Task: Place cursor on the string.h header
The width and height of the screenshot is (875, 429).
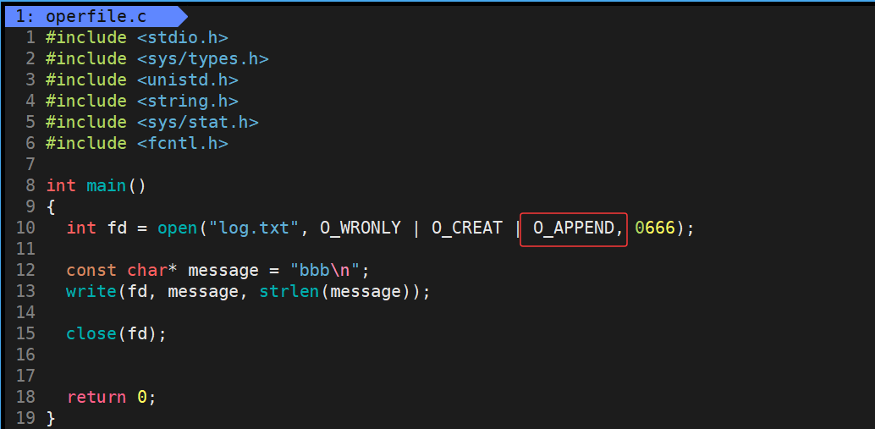Action: (x=187, y=101)
